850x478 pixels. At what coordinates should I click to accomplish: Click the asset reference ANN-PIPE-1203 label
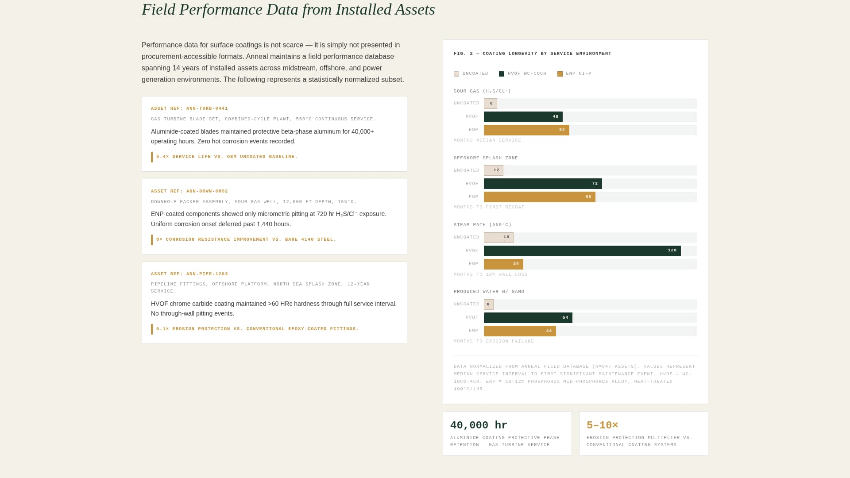pos(189,274)
